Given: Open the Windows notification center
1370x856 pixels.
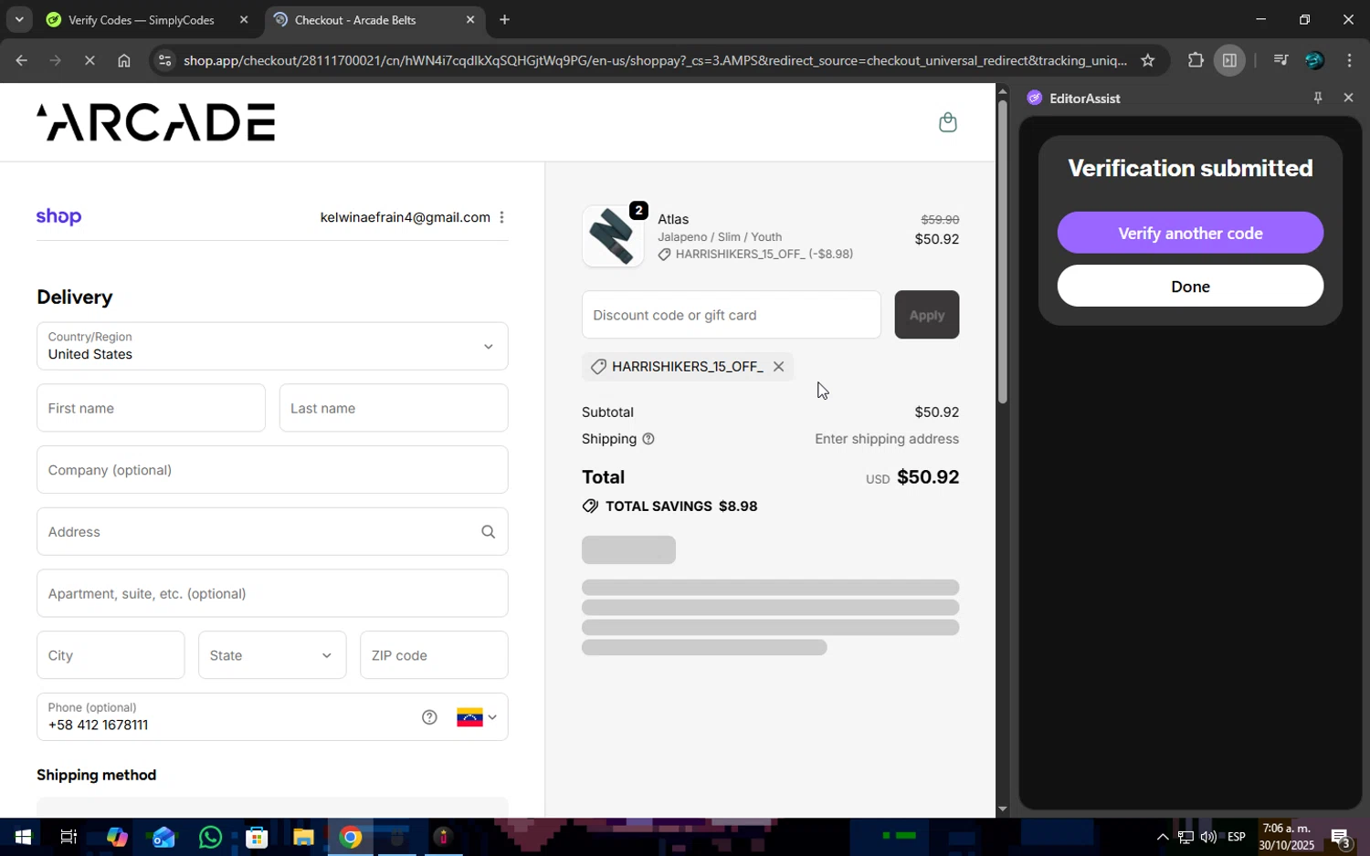Looking at the screenshot, I should (x=1341, y=837).
